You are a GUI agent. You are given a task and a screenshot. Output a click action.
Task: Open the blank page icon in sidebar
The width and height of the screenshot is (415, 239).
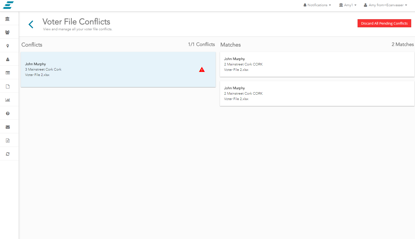click(x=8, y=86)
